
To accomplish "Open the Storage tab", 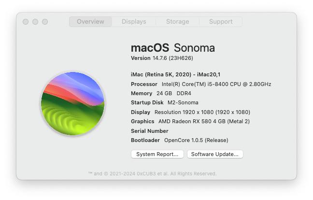I will [x=177, y=22].
